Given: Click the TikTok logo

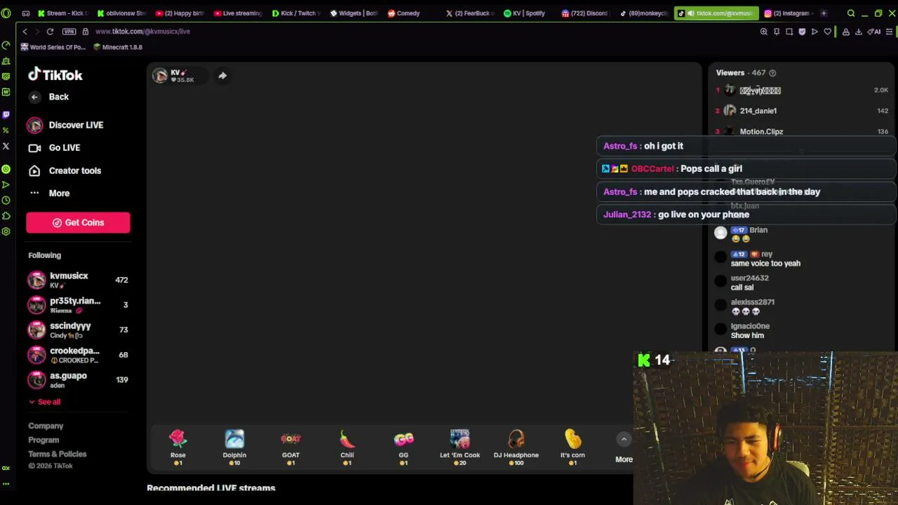Looking at the screenshot, I should coord(55,74).
